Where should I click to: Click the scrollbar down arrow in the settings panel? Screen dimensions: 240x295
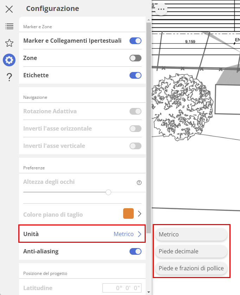pos(149,292)
